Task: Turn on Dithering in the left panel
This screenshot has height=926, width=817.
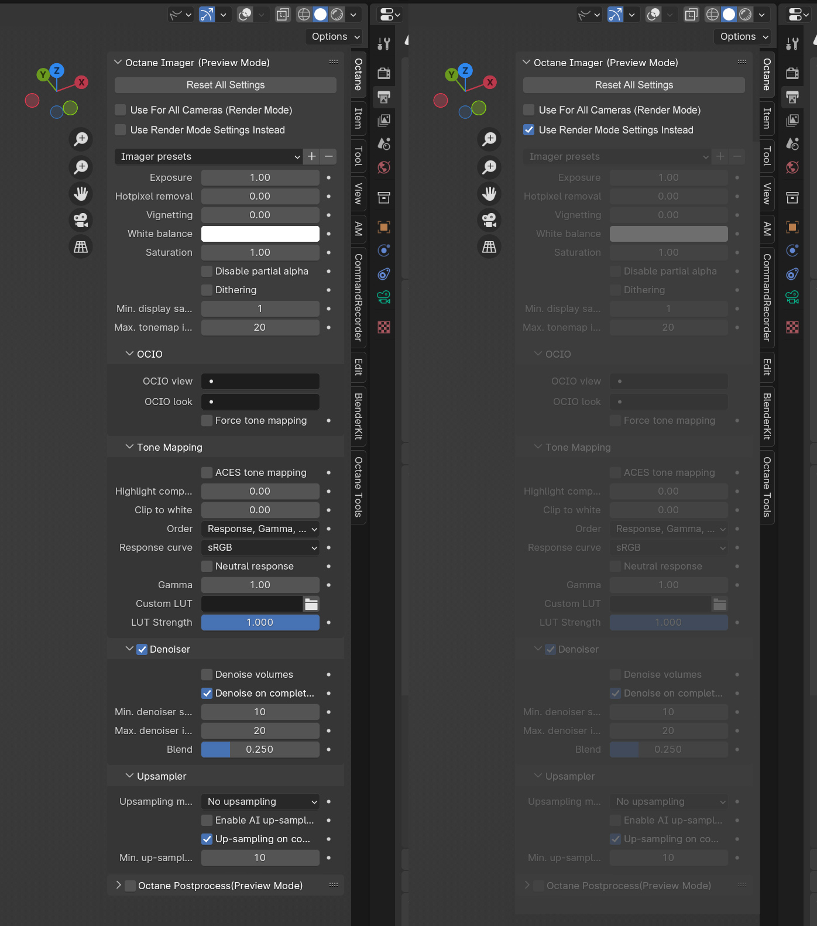Action: coord(207,290)
